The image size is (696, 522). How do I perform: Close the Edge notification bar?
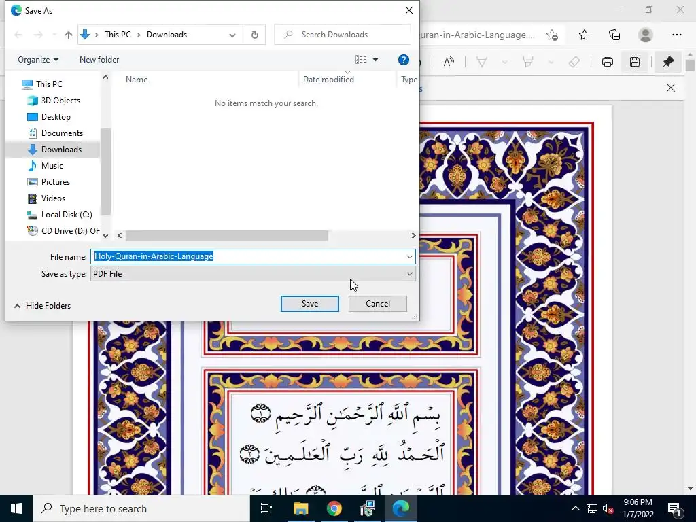[x=671, y=88]
